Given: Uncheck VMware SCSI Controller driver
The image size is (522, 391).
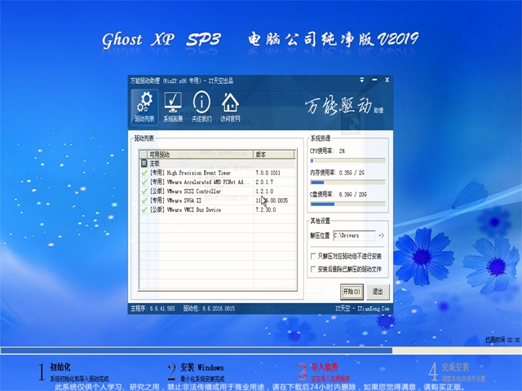Looking at the screenshot, I should [144, 191].
